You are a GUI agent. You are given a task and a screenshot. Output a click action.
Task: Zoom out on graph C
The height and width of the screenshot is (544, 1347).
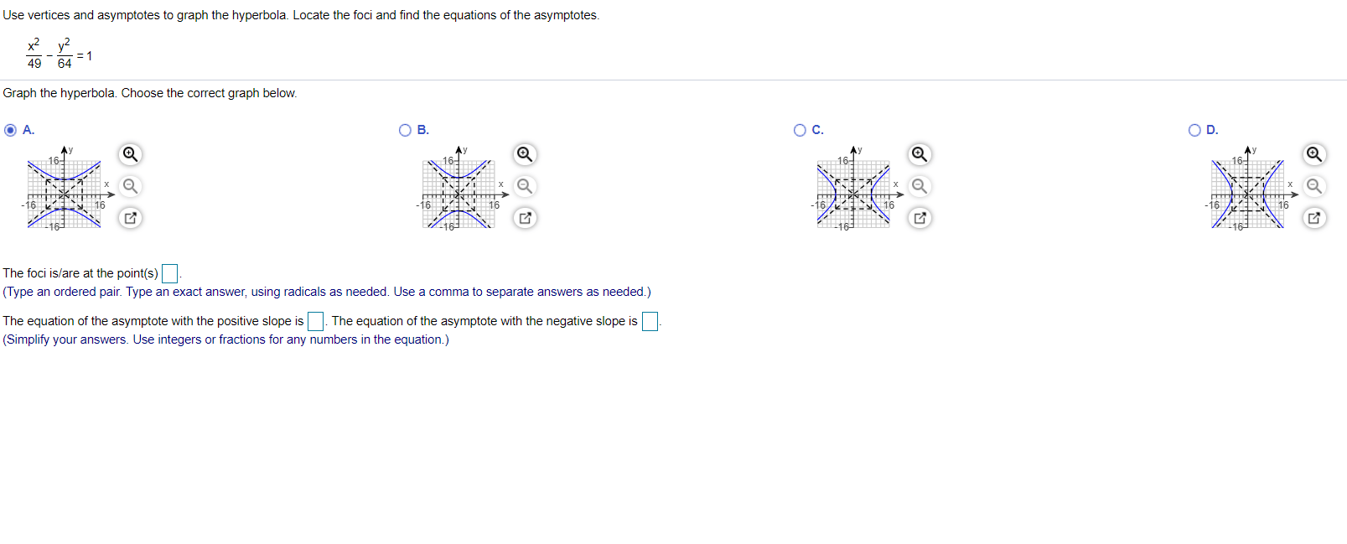[920, 186]
